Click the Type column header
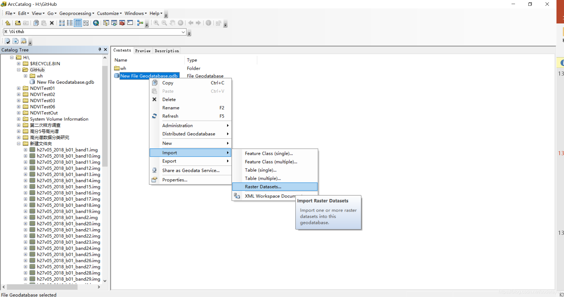Viewport: 564px width, 297px height. click(221, 60)
